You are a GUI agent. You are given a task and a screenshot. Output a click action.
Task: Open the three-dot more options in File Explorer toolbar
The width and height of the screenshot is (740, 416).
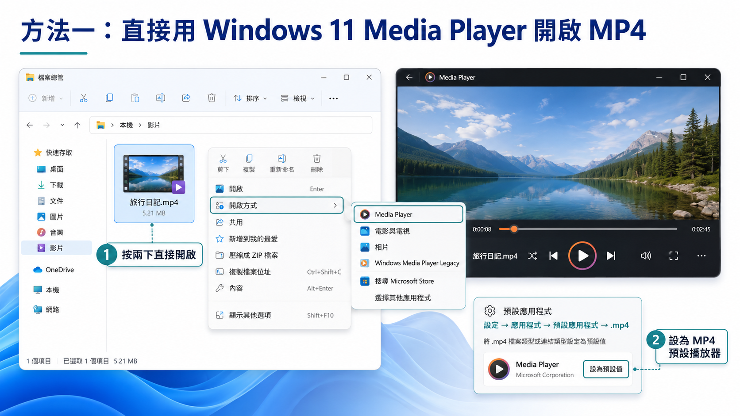[333, 99]
